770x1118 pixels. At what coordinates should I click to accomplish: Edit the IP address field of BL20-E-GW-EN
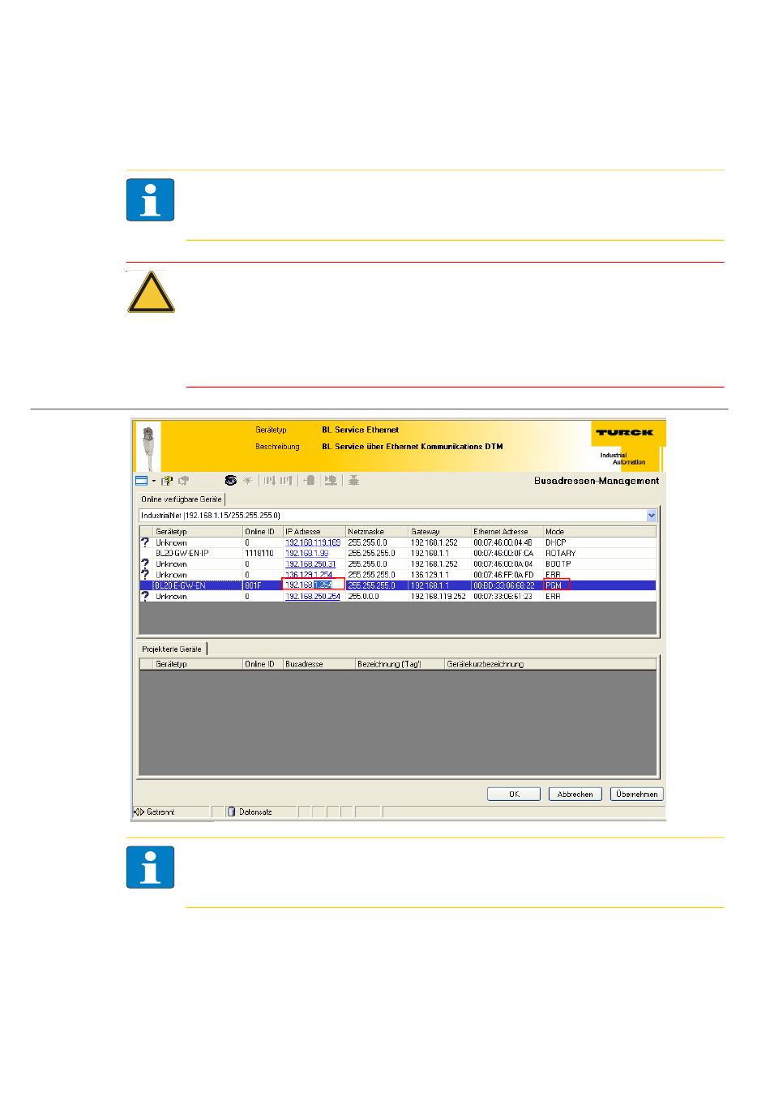tap(314, 585)
